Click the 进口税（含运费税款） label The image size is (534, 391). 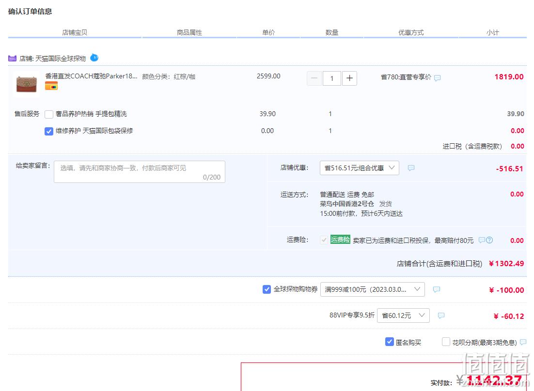[x=472, y=146]
